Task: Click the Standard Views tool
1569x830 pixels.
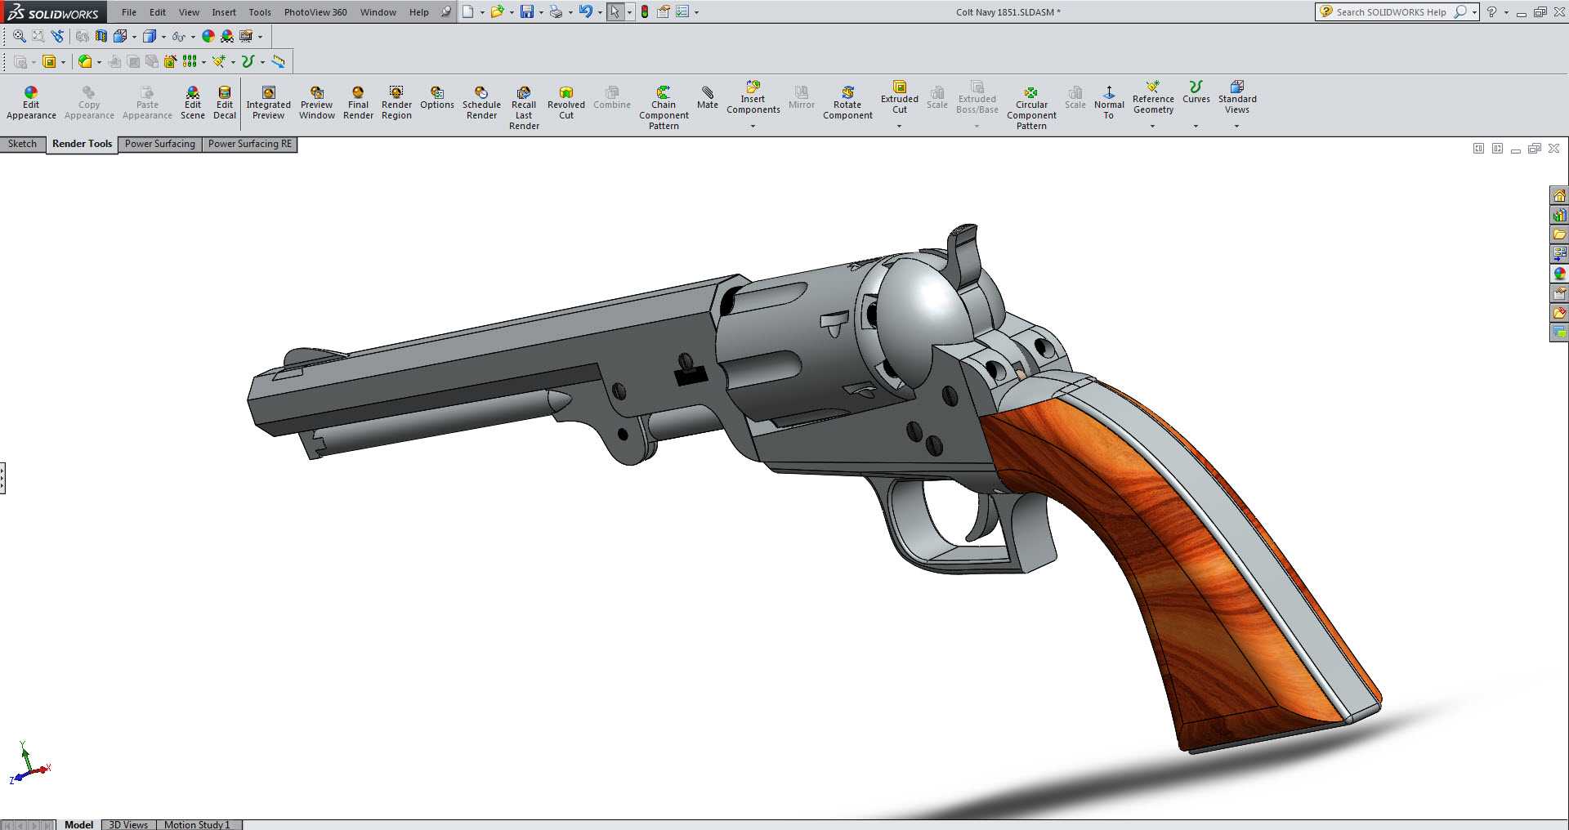Action: (x=1237, y=98)
